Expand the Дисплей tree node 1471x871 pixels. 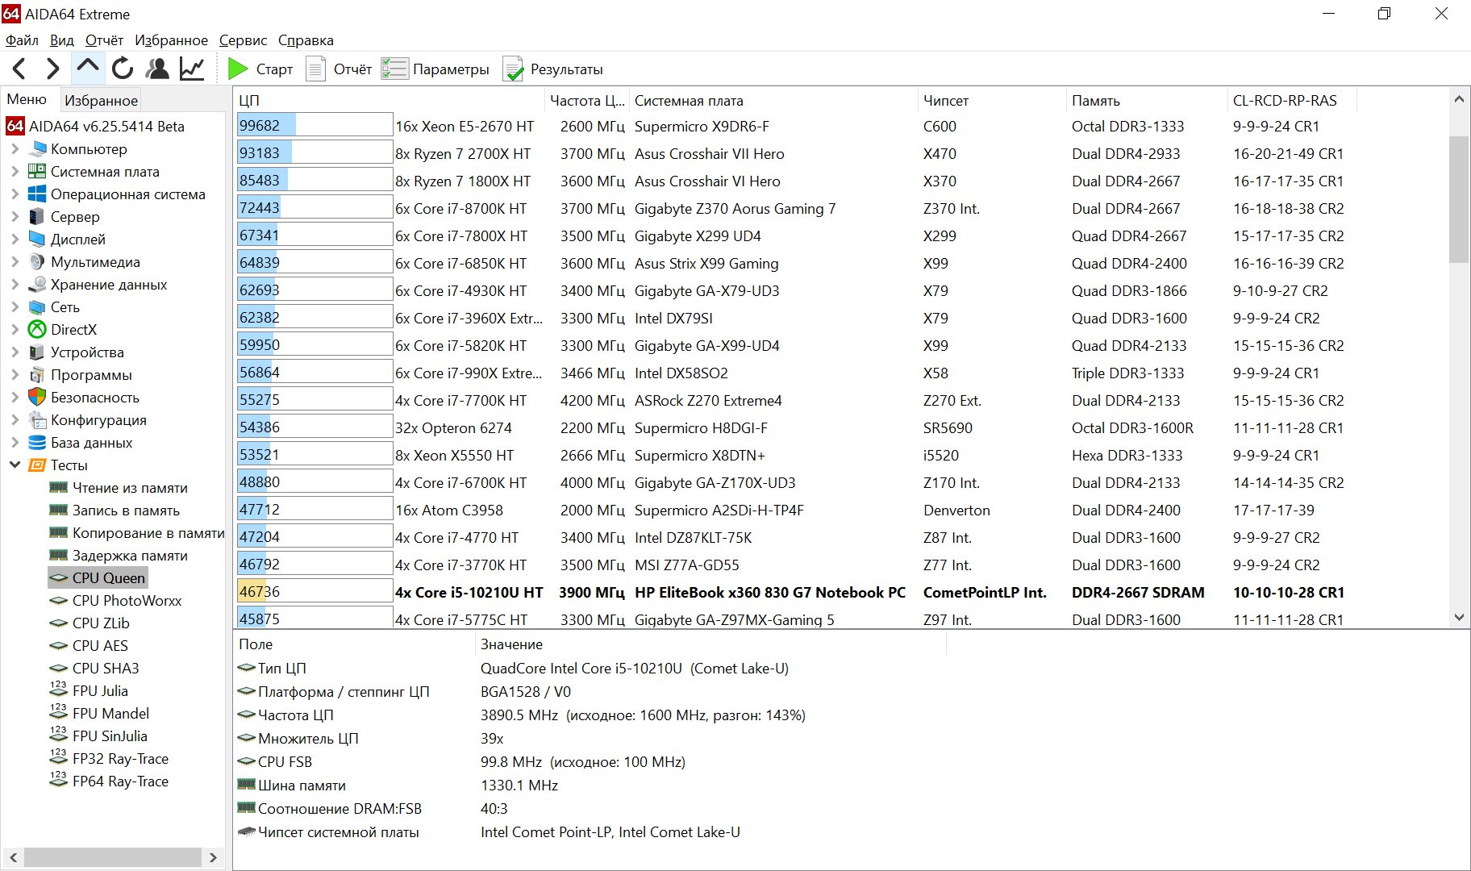[15, 240]
